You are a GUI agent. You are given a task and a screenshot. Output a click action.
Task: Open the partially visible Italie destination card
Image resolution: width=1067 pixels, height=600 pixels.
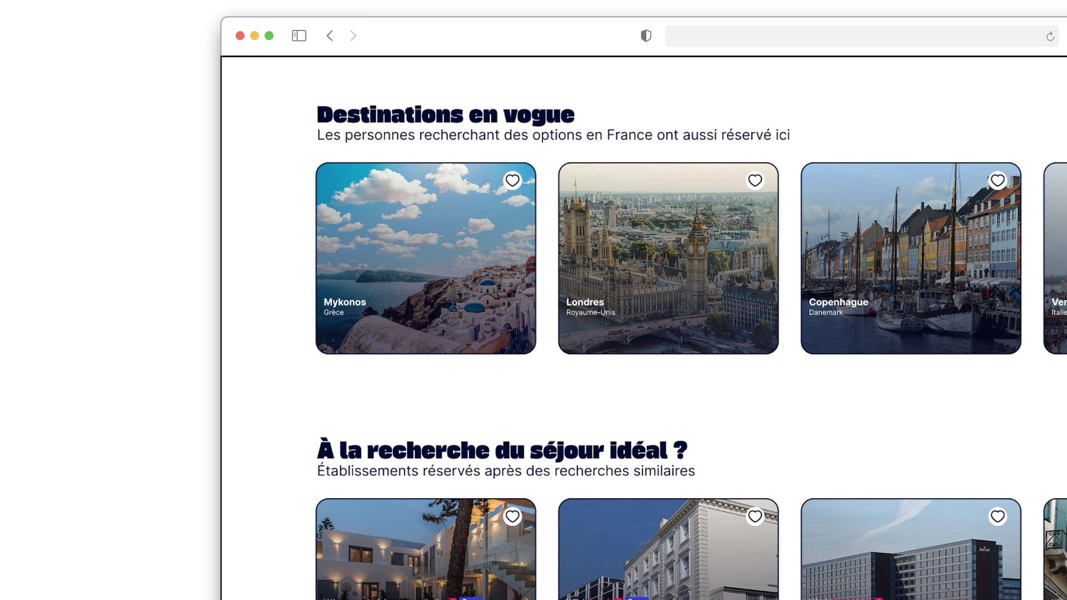(x=1055, y=258)
